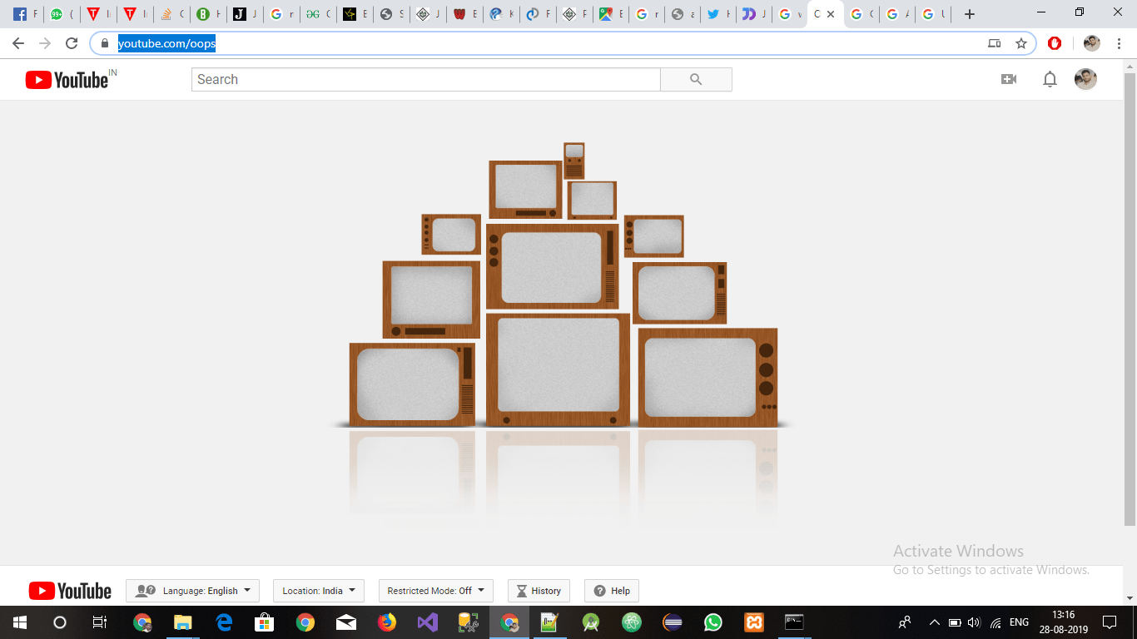The height and width of the screenshot is (639, 1137).
Task: Focus the YouTube search box
Action: coord(426,79)
